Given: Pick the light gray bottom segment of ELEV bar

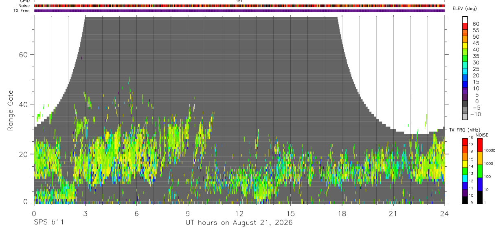Looking at the screenshot, I should pyautogui.click(x=465, y=117).
